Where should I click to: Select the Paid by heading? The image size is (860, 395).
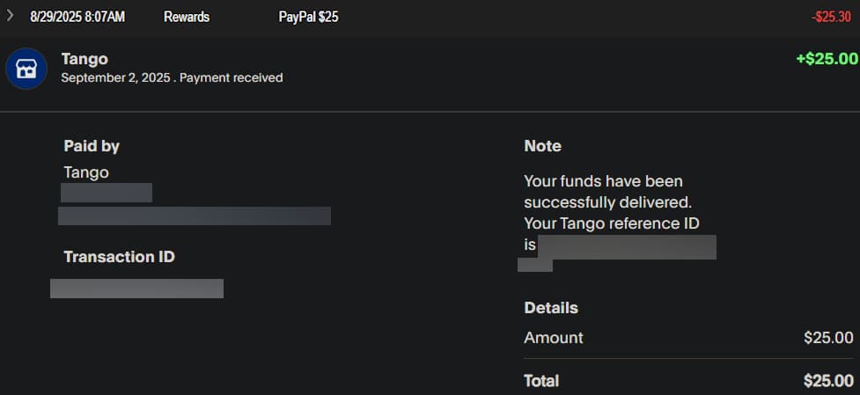(92, 146)
